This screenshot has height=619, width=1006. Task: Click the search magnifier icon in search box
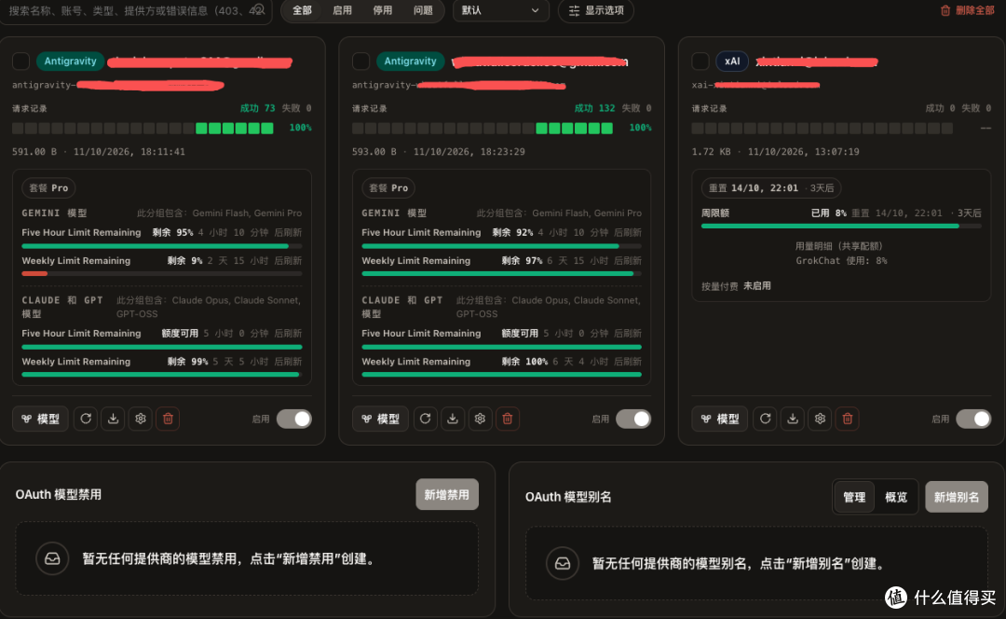[259, 9]
